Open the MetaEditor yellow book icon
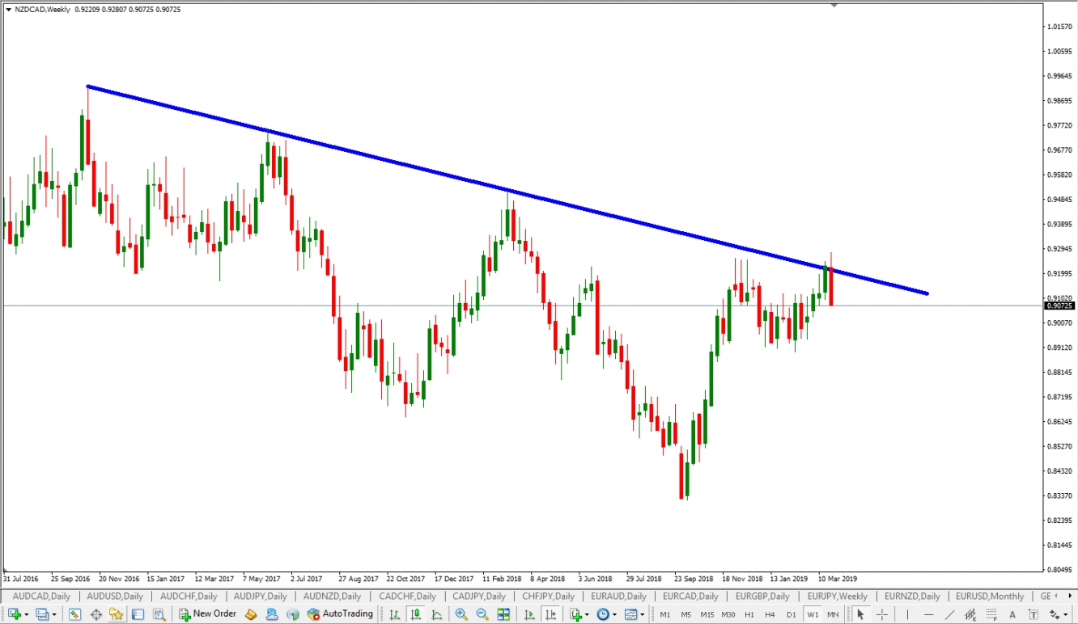The width and height of the screenshot is (1078, 624). [x=251, y=614]
